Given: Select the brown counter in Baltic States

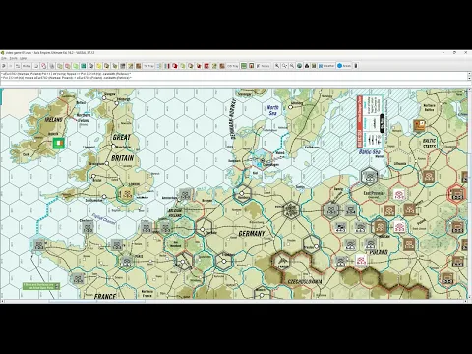Looking at the screenshot, I should point(419,125).
